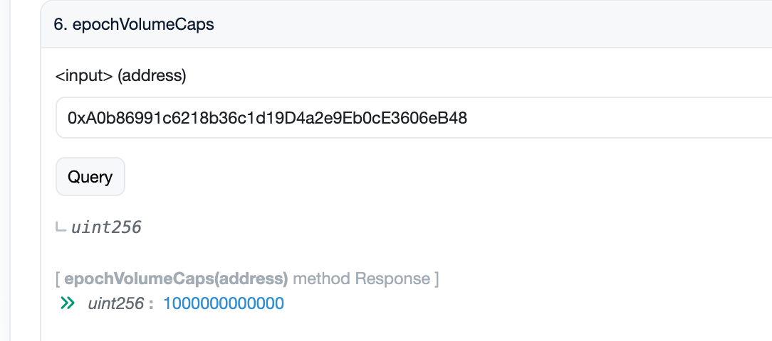Click the green double-chevron response icon
The width and height of the screenshot is (772, 341).
click(x=68, y=303)
